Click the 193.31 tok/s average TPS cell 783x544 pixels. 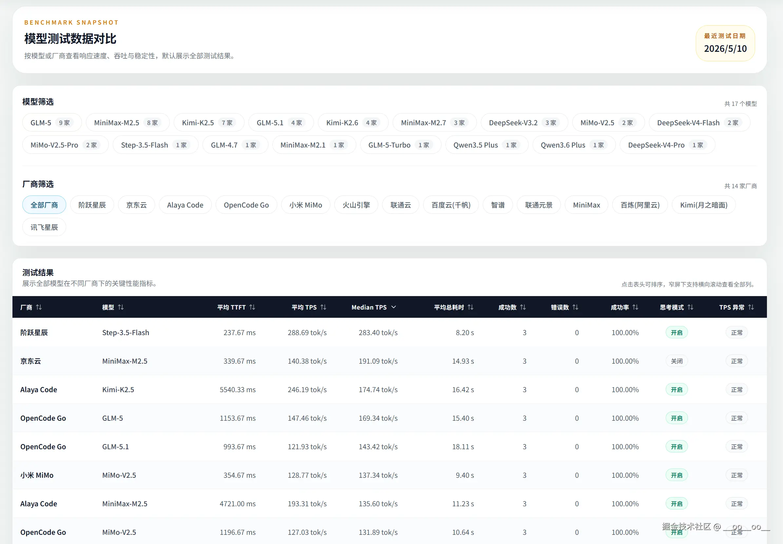[x=307, y=504]
